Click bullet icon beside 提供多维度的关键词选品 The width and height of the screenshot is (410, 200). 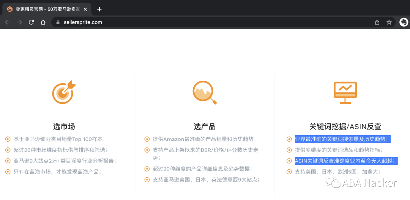point(289,150)
